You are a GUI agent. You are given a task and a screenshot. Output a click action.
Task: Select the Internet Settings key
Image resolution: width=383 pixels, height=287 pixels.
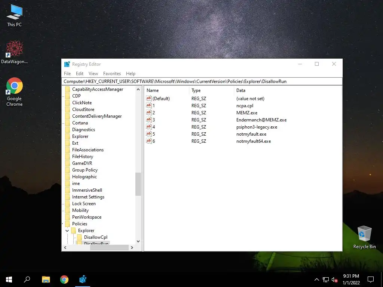click(x=88, y=197)
